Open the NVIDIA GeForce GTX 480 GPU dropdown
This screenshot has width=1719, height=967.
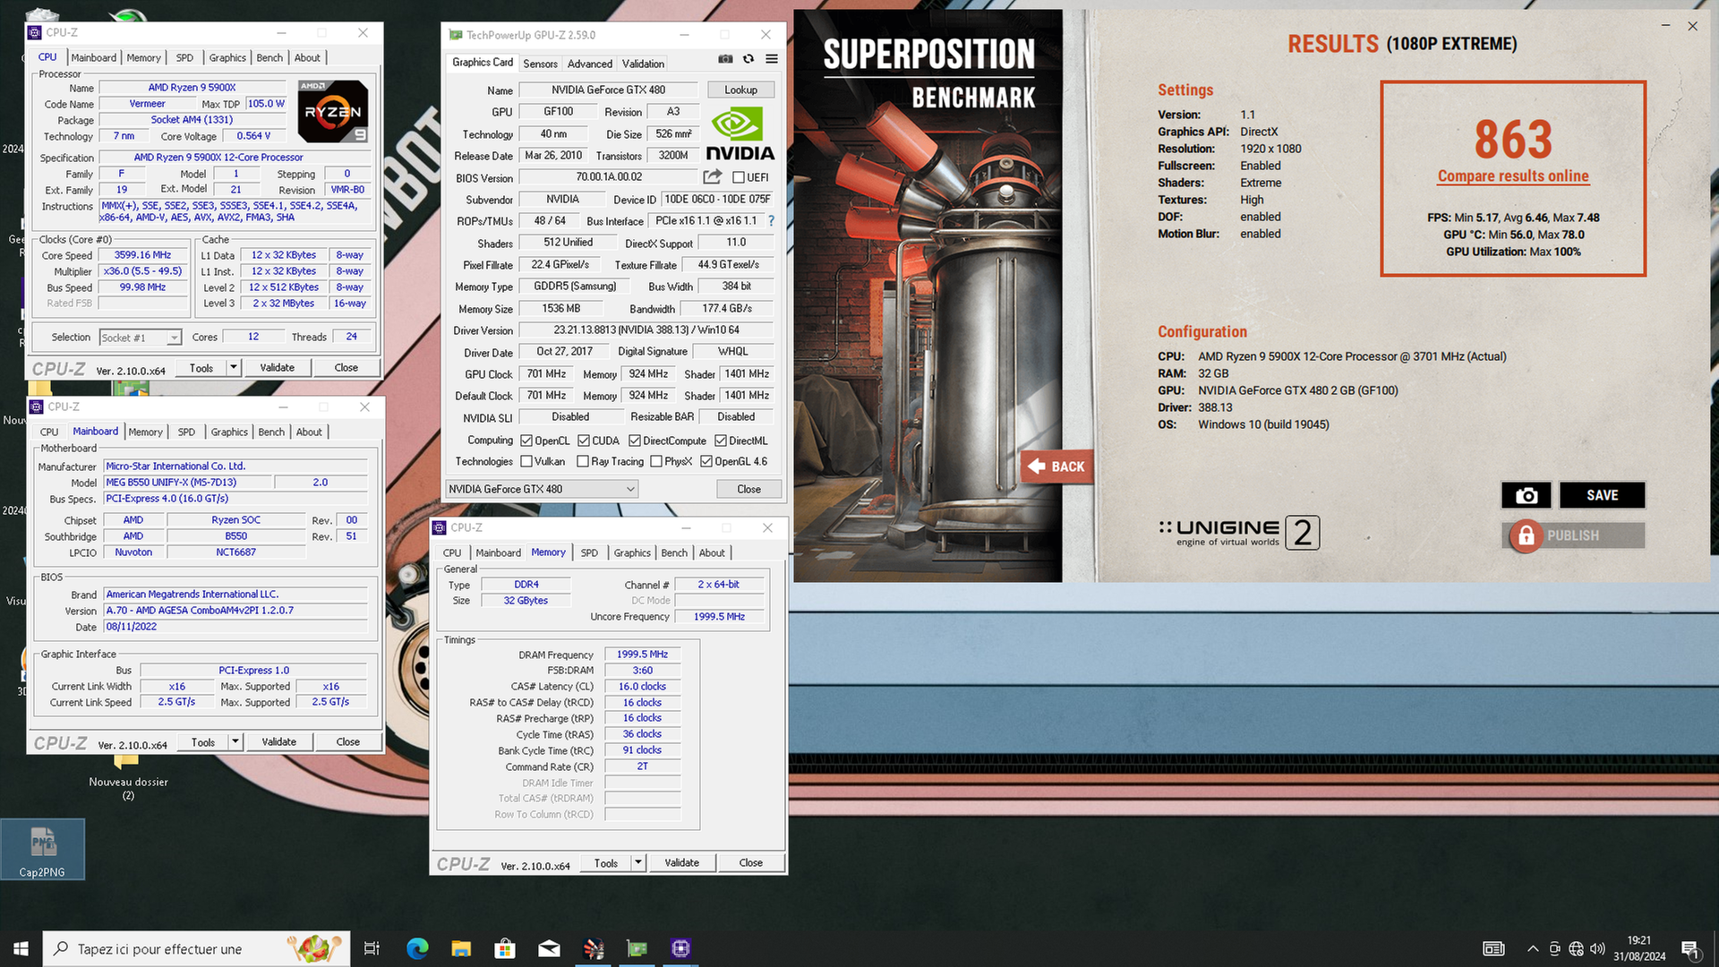[542, 489]
